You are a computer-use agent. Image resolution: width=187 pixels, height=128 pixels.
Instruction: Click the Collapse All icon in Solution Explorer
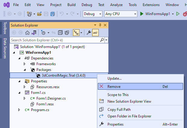60,33
